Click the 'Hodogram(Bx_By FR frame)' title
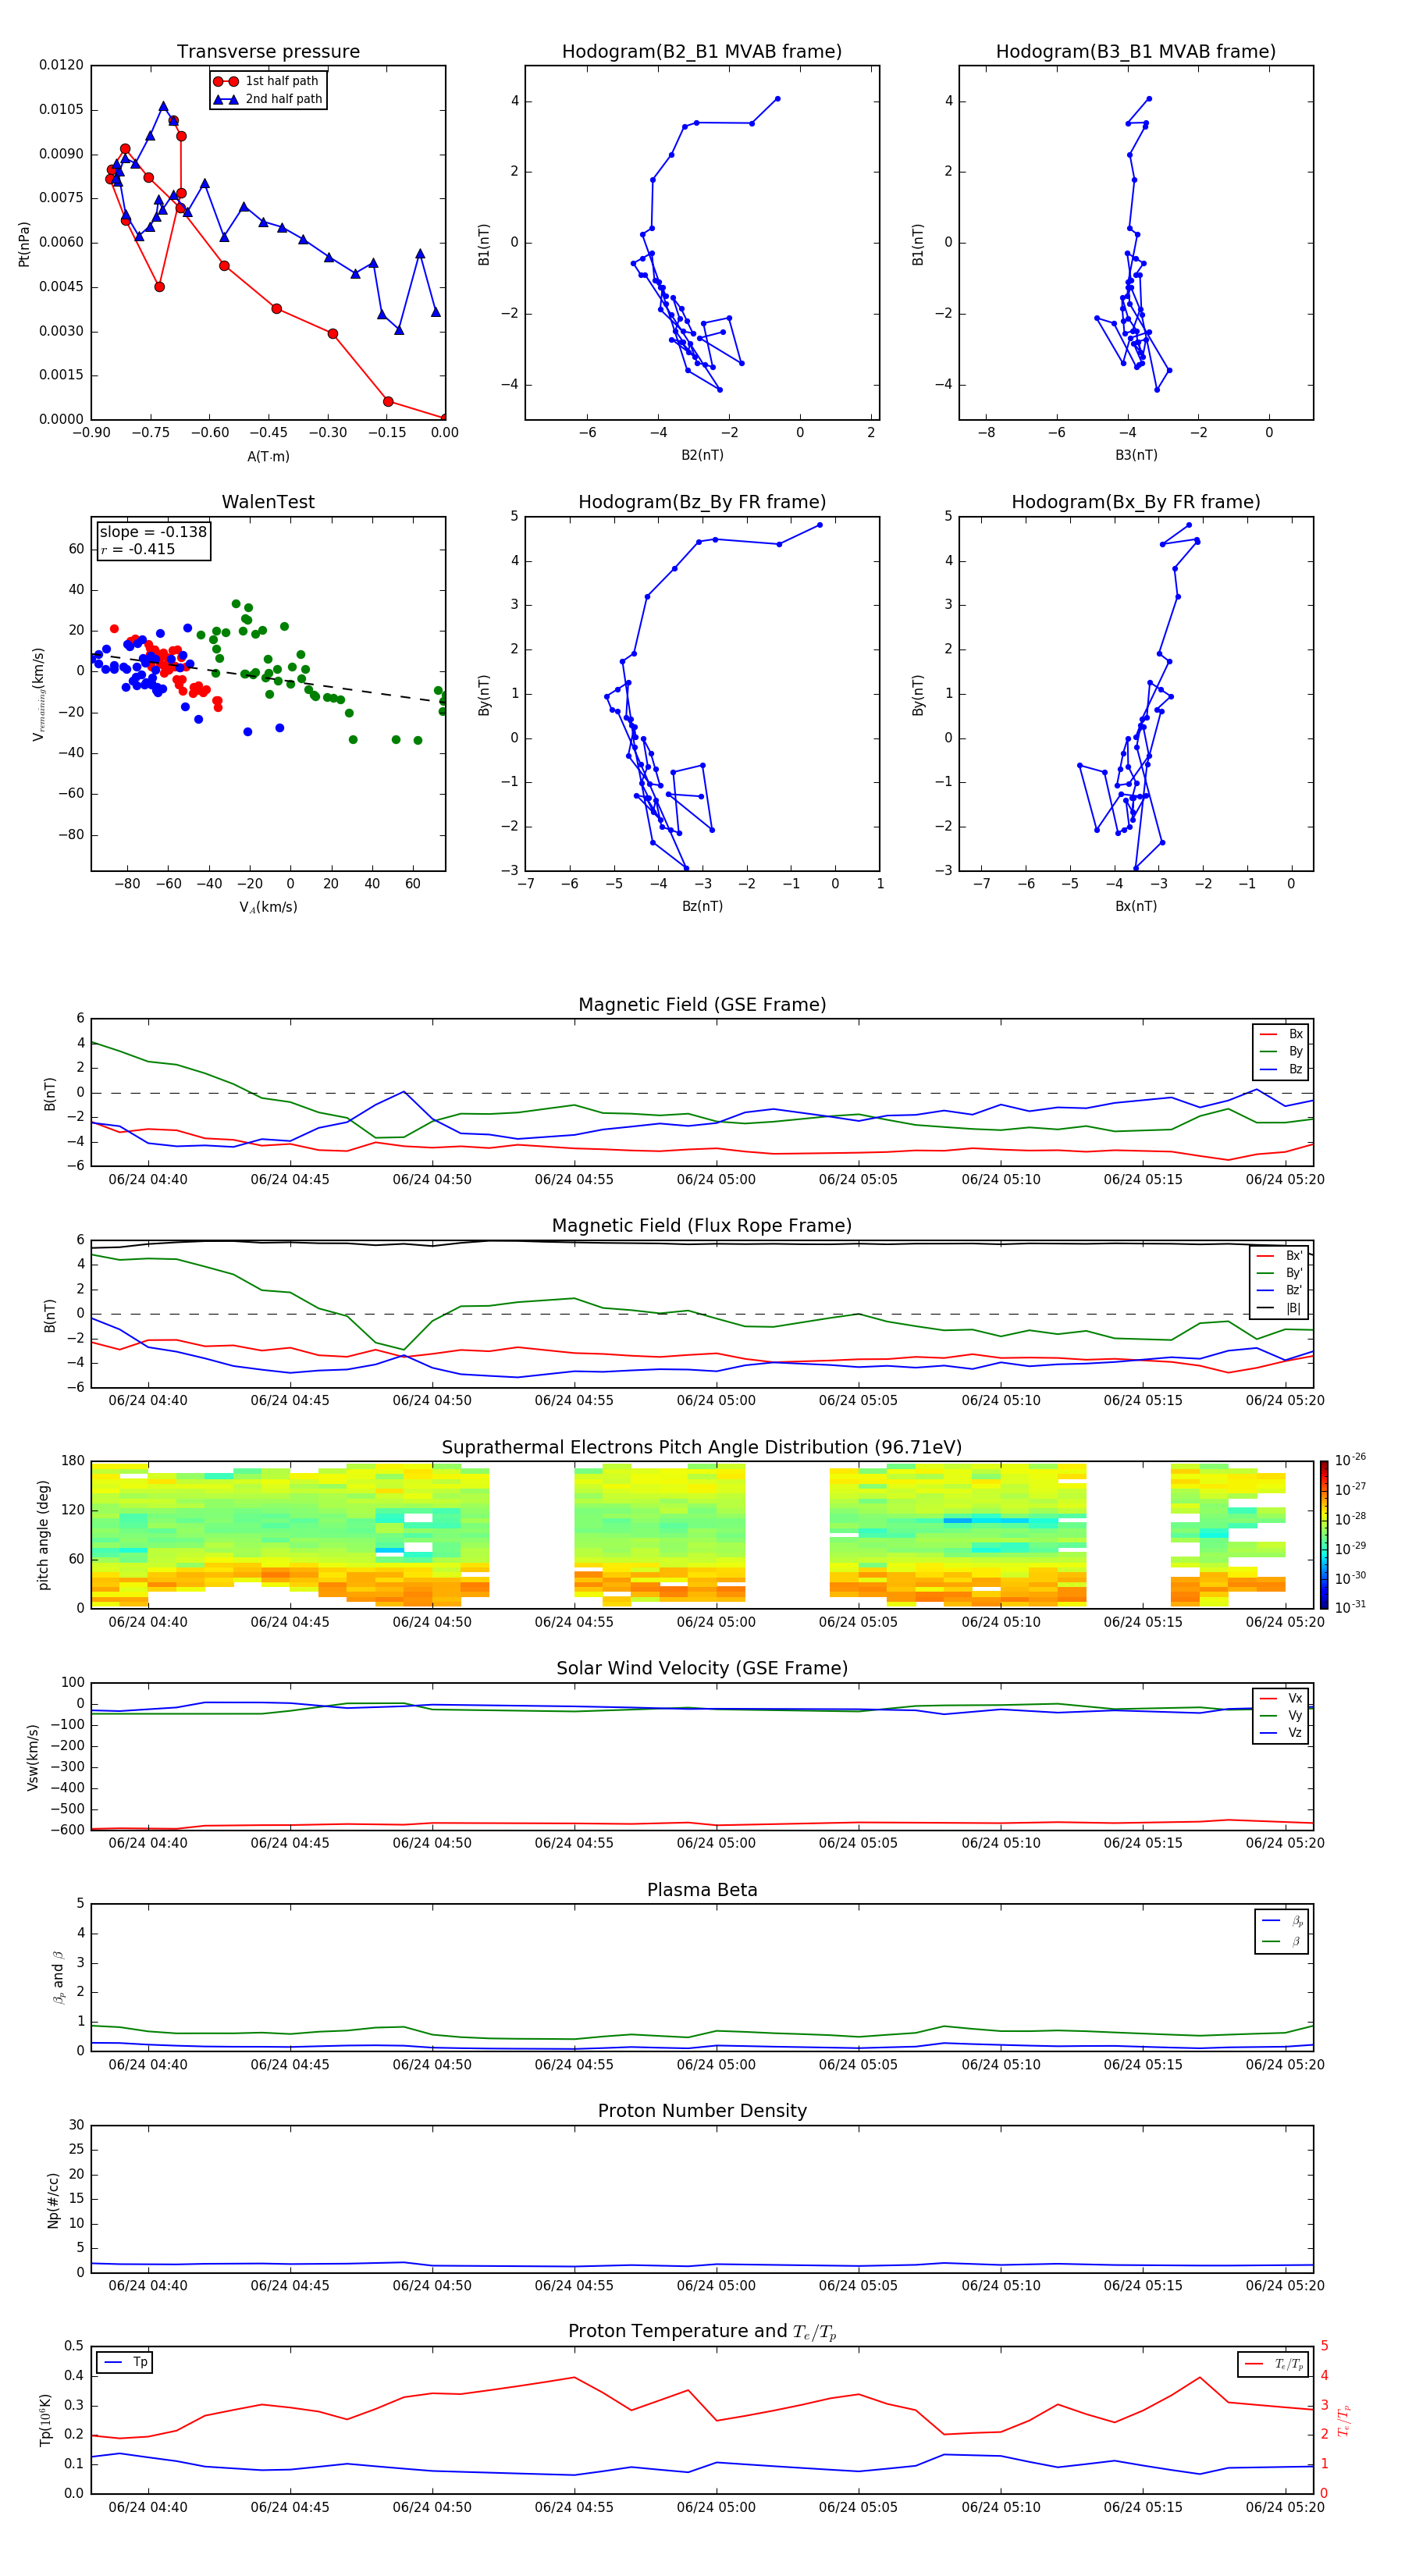 1136,502
